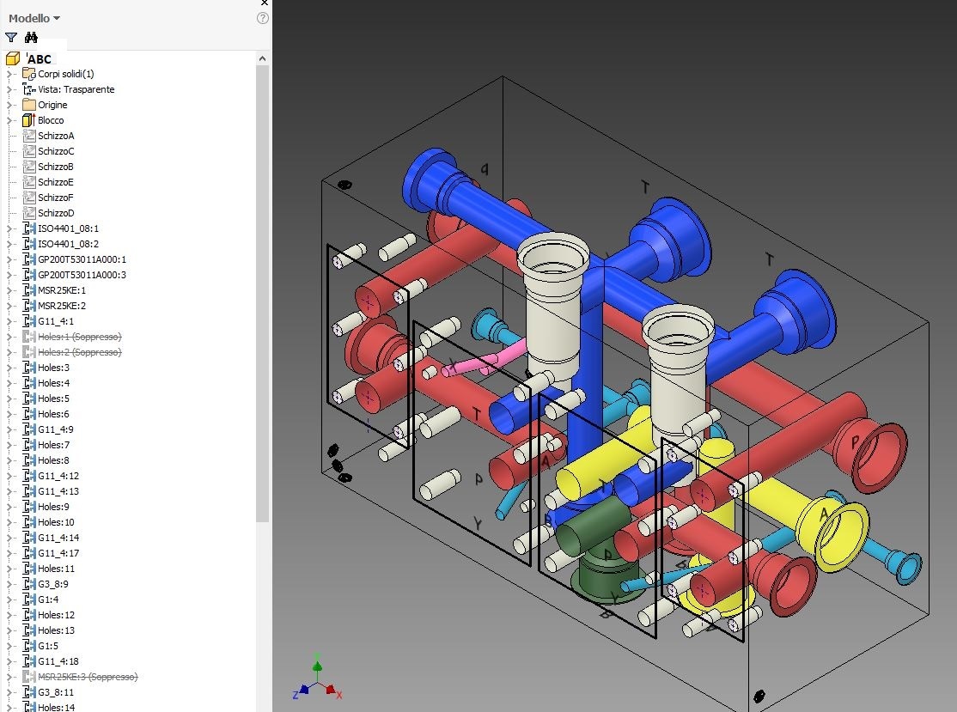Expand the Corpi solidi(1) node
This screenshot has height=712, width=957.
(x=9, y=74)
